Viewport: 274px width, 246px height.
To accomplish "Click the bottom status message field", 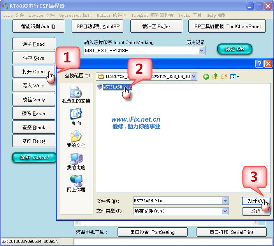I will [x=173, y=241].
